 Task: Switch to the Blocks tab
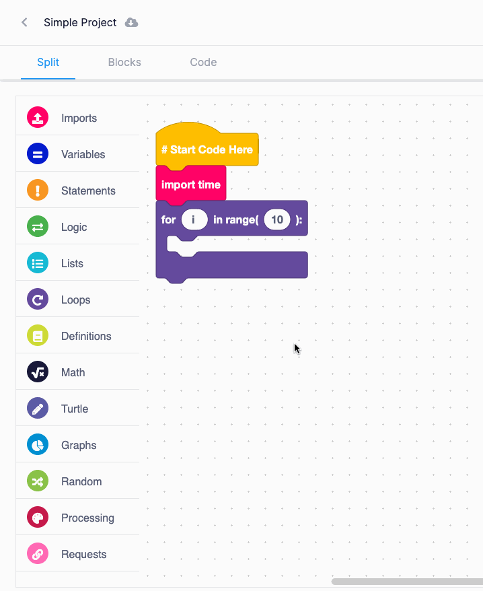point(124,62)
